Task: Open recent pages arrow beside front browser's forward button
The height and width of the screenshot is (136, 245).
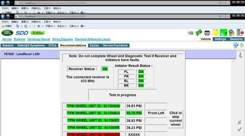Action: point(12,17)
